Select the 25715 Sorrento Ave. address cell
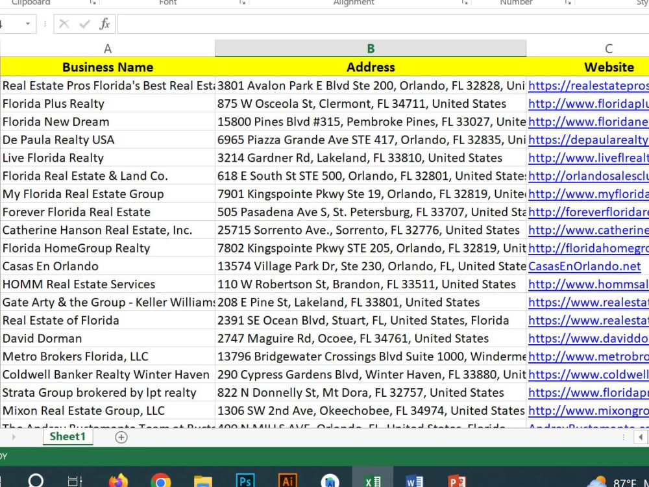 pos(371,230)
